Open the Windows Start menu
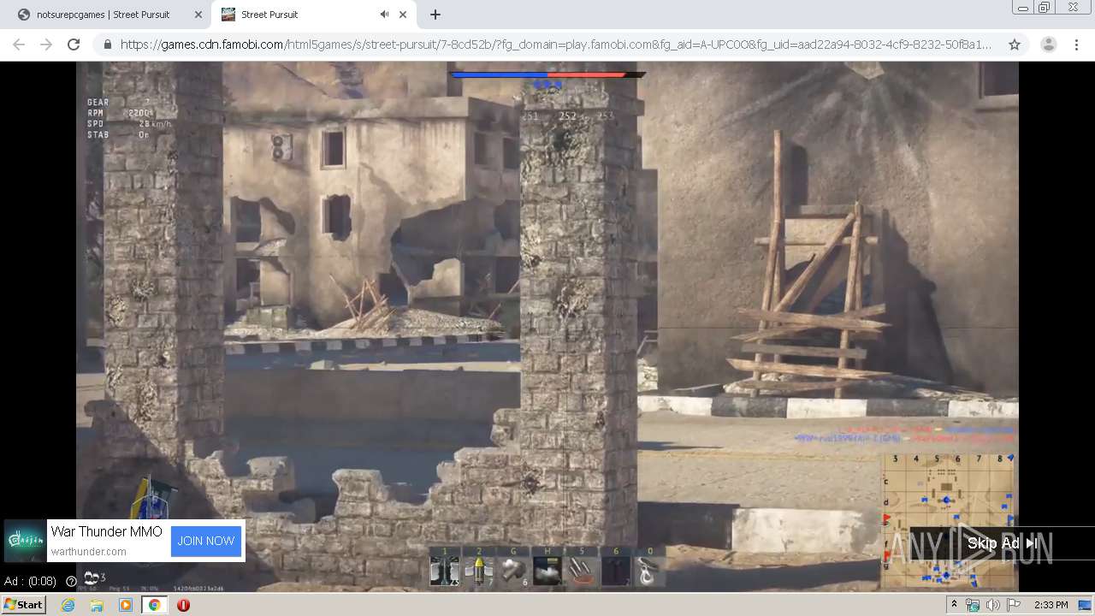Viewport: 1095px width, 616px height. (23, 605)
